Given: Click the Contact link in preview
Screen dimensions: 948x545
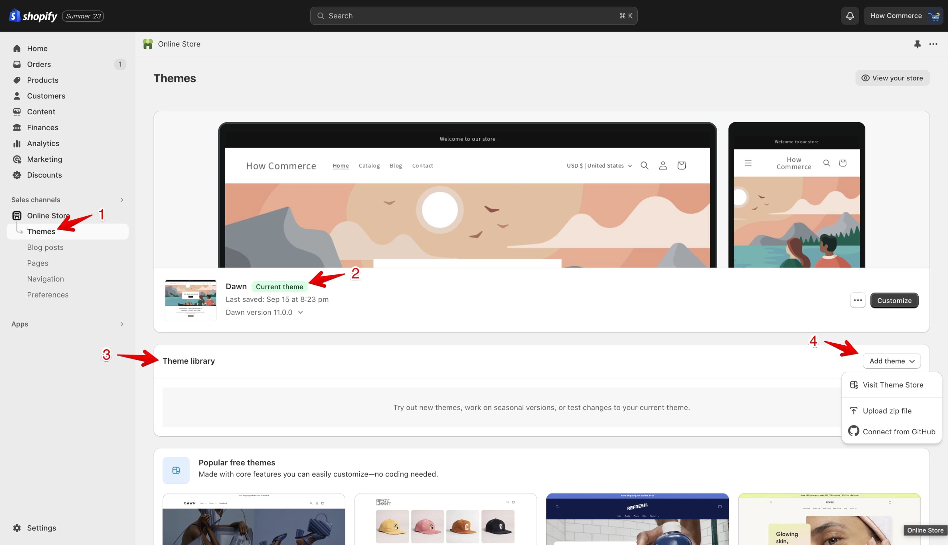Looking at the screenshot, I should tap(422, 165).
